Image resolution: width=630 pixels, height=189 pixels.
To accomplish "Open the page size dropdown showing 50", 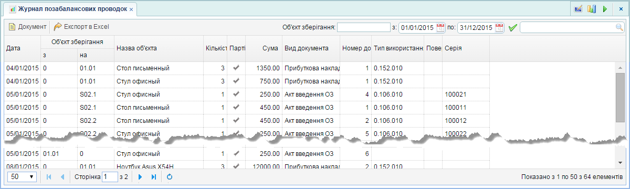I will click(22, 177).
